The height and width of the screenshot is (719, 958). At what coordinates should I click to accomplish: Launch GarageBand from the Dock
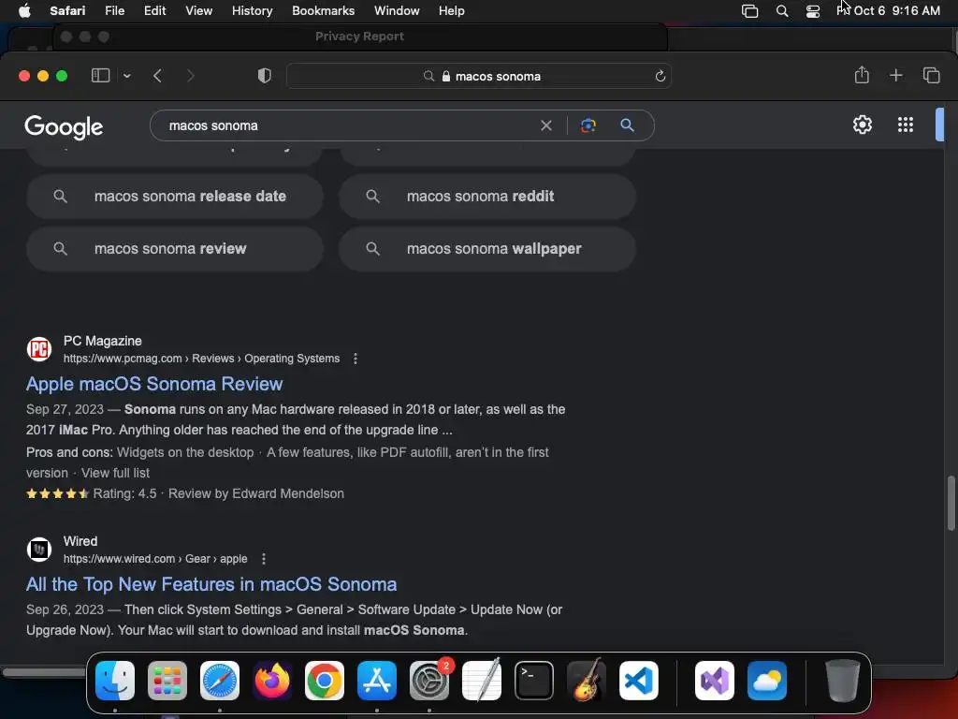pos(587,681)
